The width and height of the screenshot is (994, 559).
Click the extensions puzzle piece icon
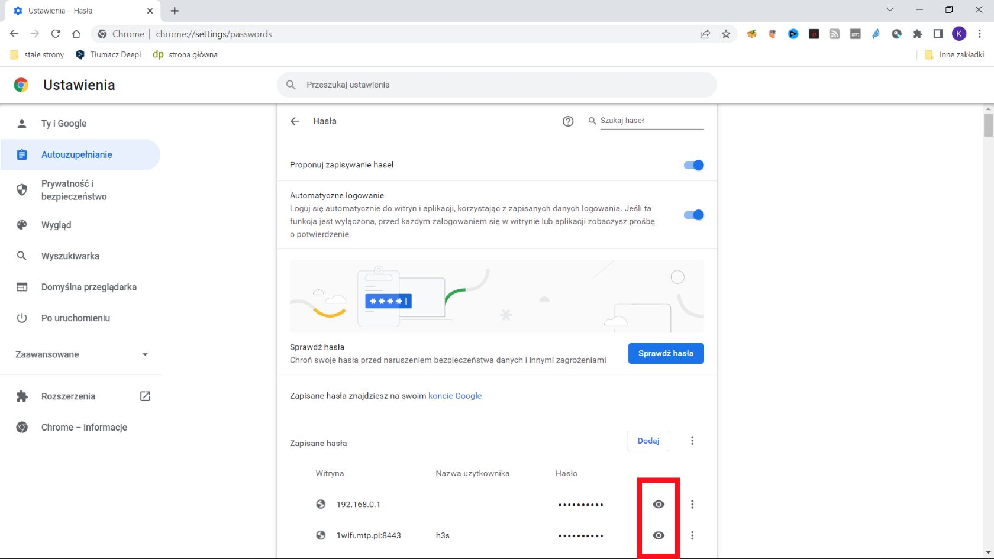tap(918, 34)
